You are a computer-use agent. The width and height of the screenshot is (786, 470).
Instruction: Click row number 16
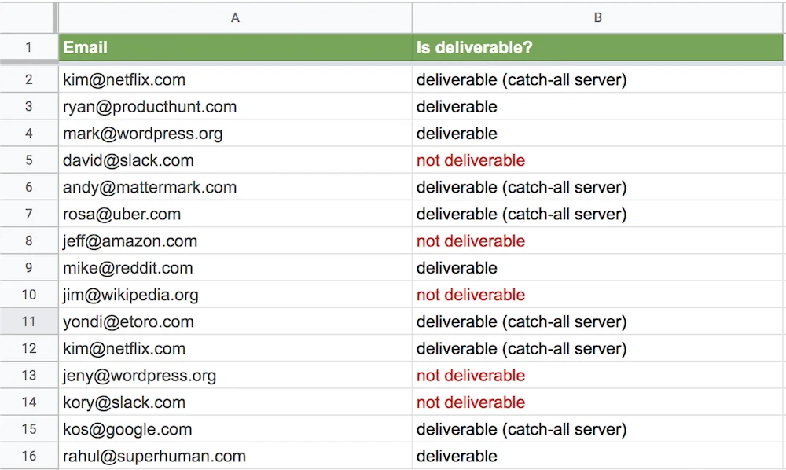(x=29, y=456)
